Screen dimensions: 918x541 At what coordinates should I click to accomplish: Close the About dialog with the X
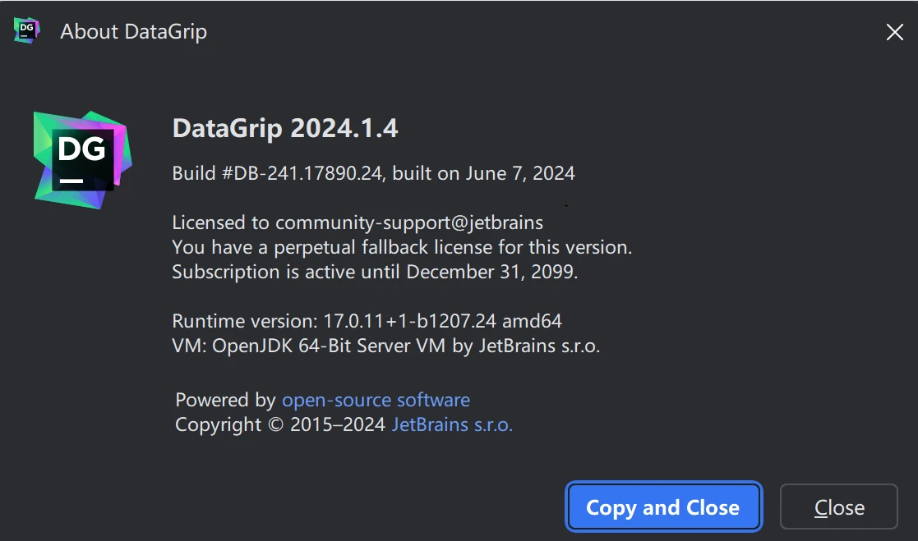(894, 32)
